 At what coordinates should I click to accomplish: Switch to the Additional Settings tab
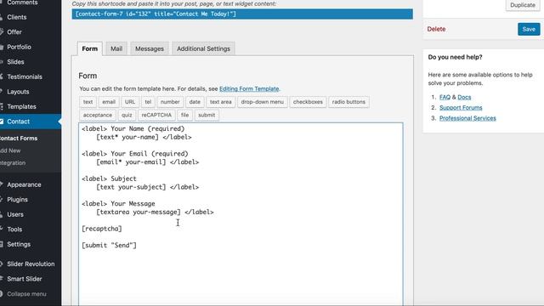click(203, 48)
